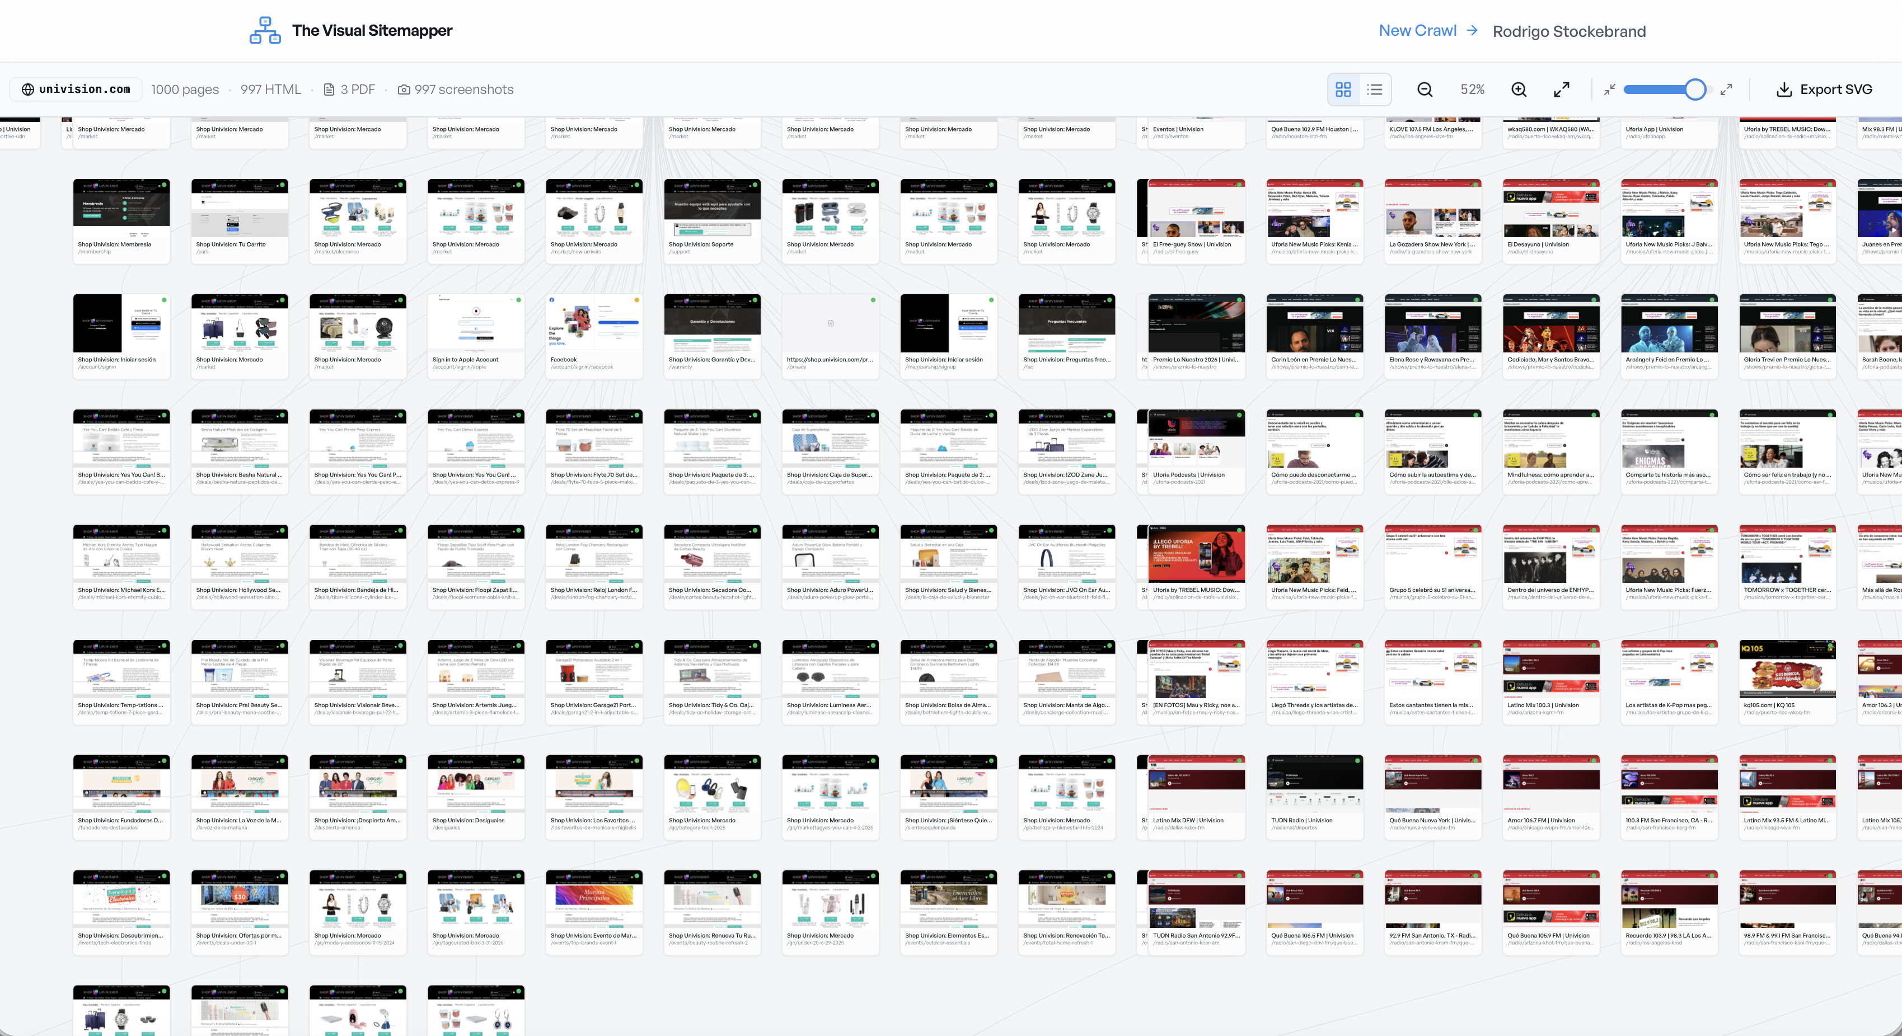Open Shop Univision: Descubrimien... card
Viewport: 1902px width, 1036px height.
tap(122, 912)
